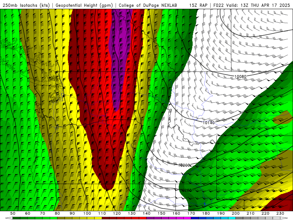Click the '250mb Isotachs (kts)' title text
The image size is (293, 220).
pyautogui.click(x=26, y=5)
